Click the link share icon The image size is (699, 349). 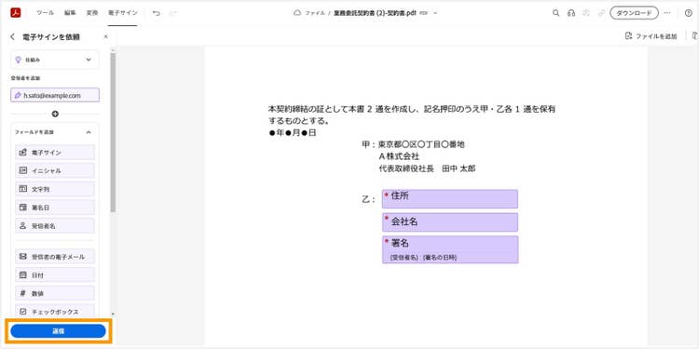[x=601, y=13]
